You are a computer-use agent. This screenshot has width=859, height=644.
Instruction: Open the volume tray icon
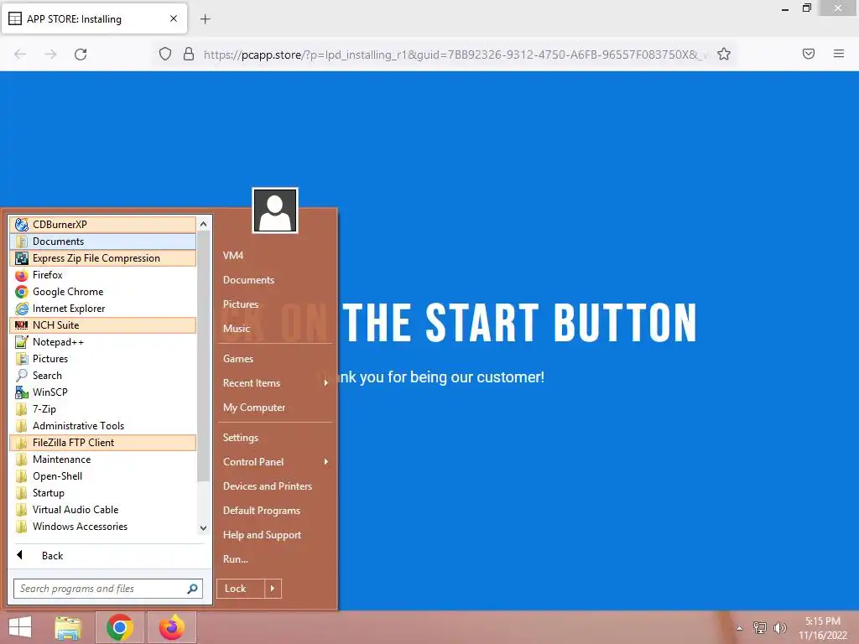[780, 628]
